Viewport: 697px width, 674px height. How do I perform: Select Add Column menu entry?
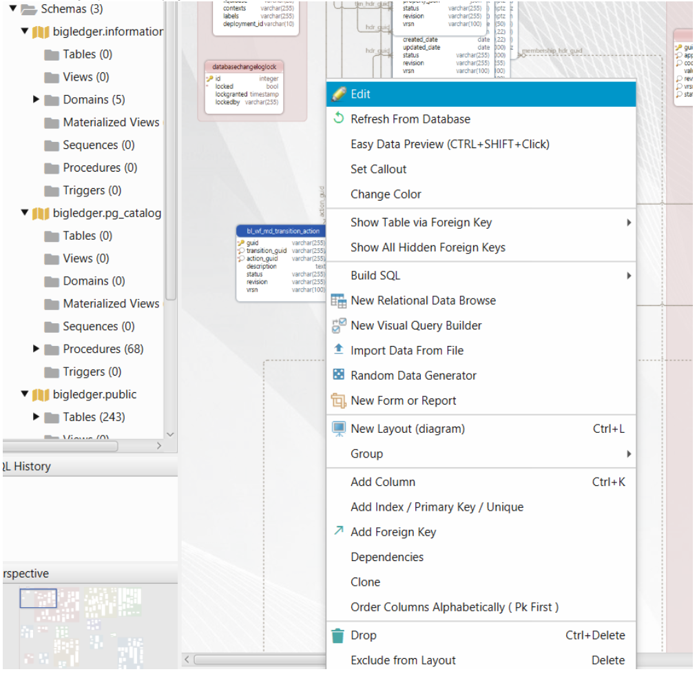pos(383,482)
